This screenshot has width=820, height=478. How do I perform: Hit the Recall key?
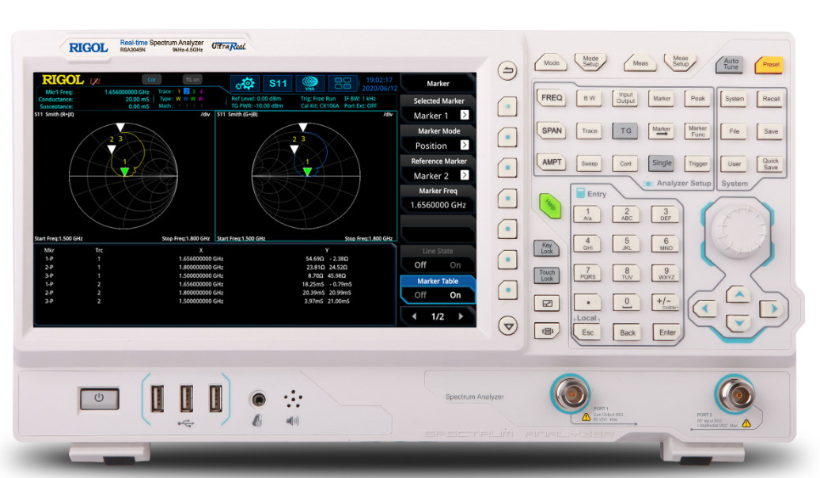click(x=770, y=98)
